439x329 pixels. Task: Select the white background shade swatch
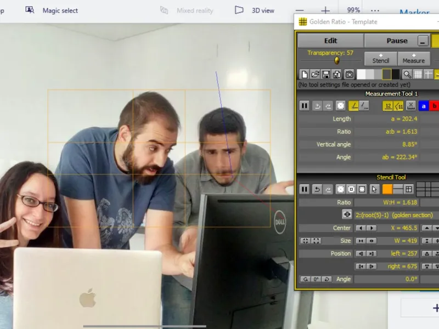[x=361, y=75]
